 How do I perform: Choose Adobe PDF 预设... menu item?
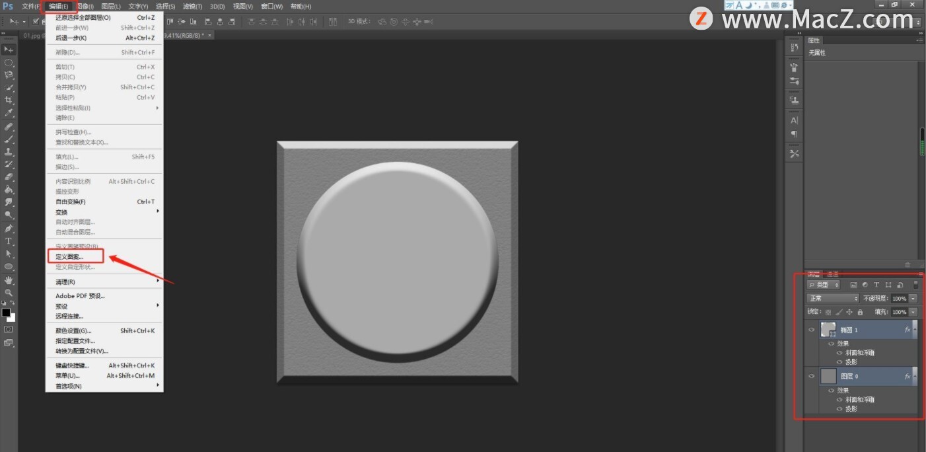(x=104, y=296)
